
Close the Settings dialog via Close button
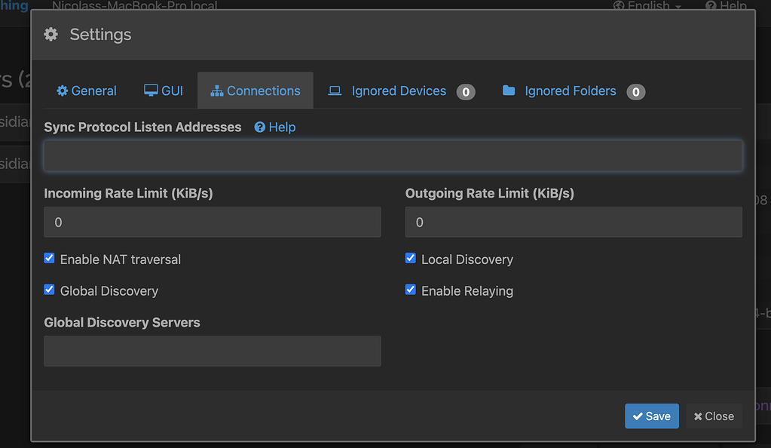713,416
